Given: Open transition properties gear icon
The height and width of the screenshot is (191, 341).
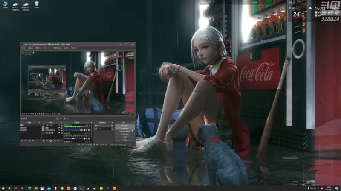Looking at the screenshot, I should click(112, 126).
